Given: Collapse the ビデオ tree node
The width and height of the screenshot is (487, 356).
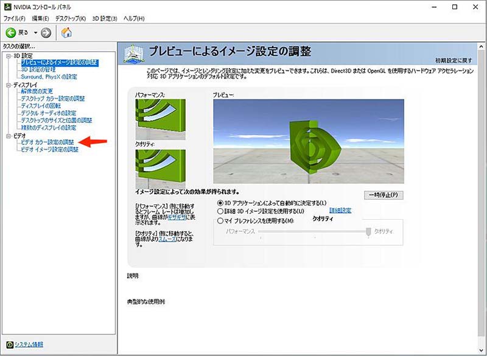Looking at the screenshot, I should [8, 135].
